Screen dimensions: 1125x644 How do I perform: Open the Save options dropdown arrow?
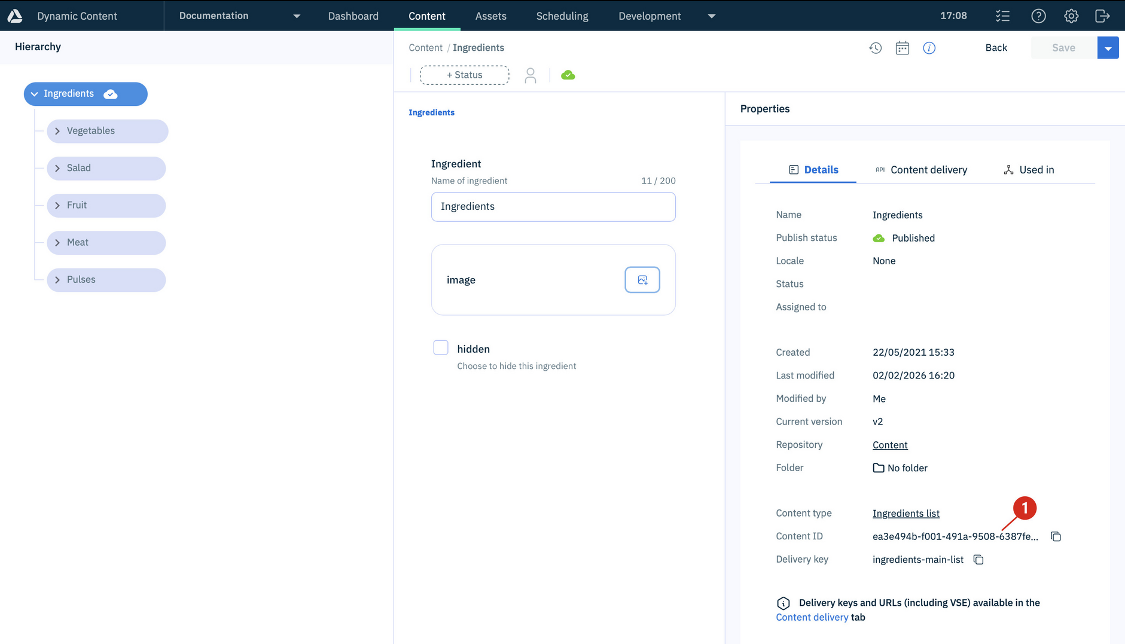[x=1108, y=48]
